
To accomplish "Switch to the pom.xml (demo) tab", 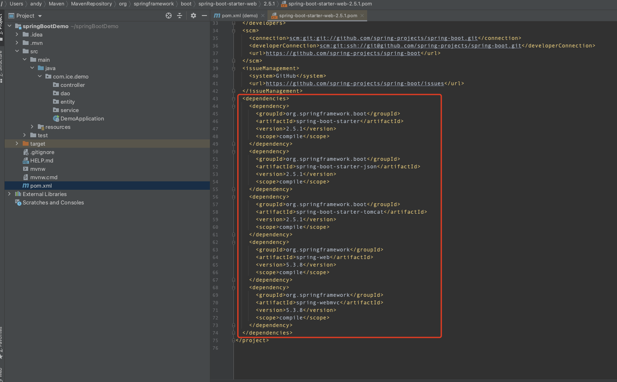I will pos(239,16).
